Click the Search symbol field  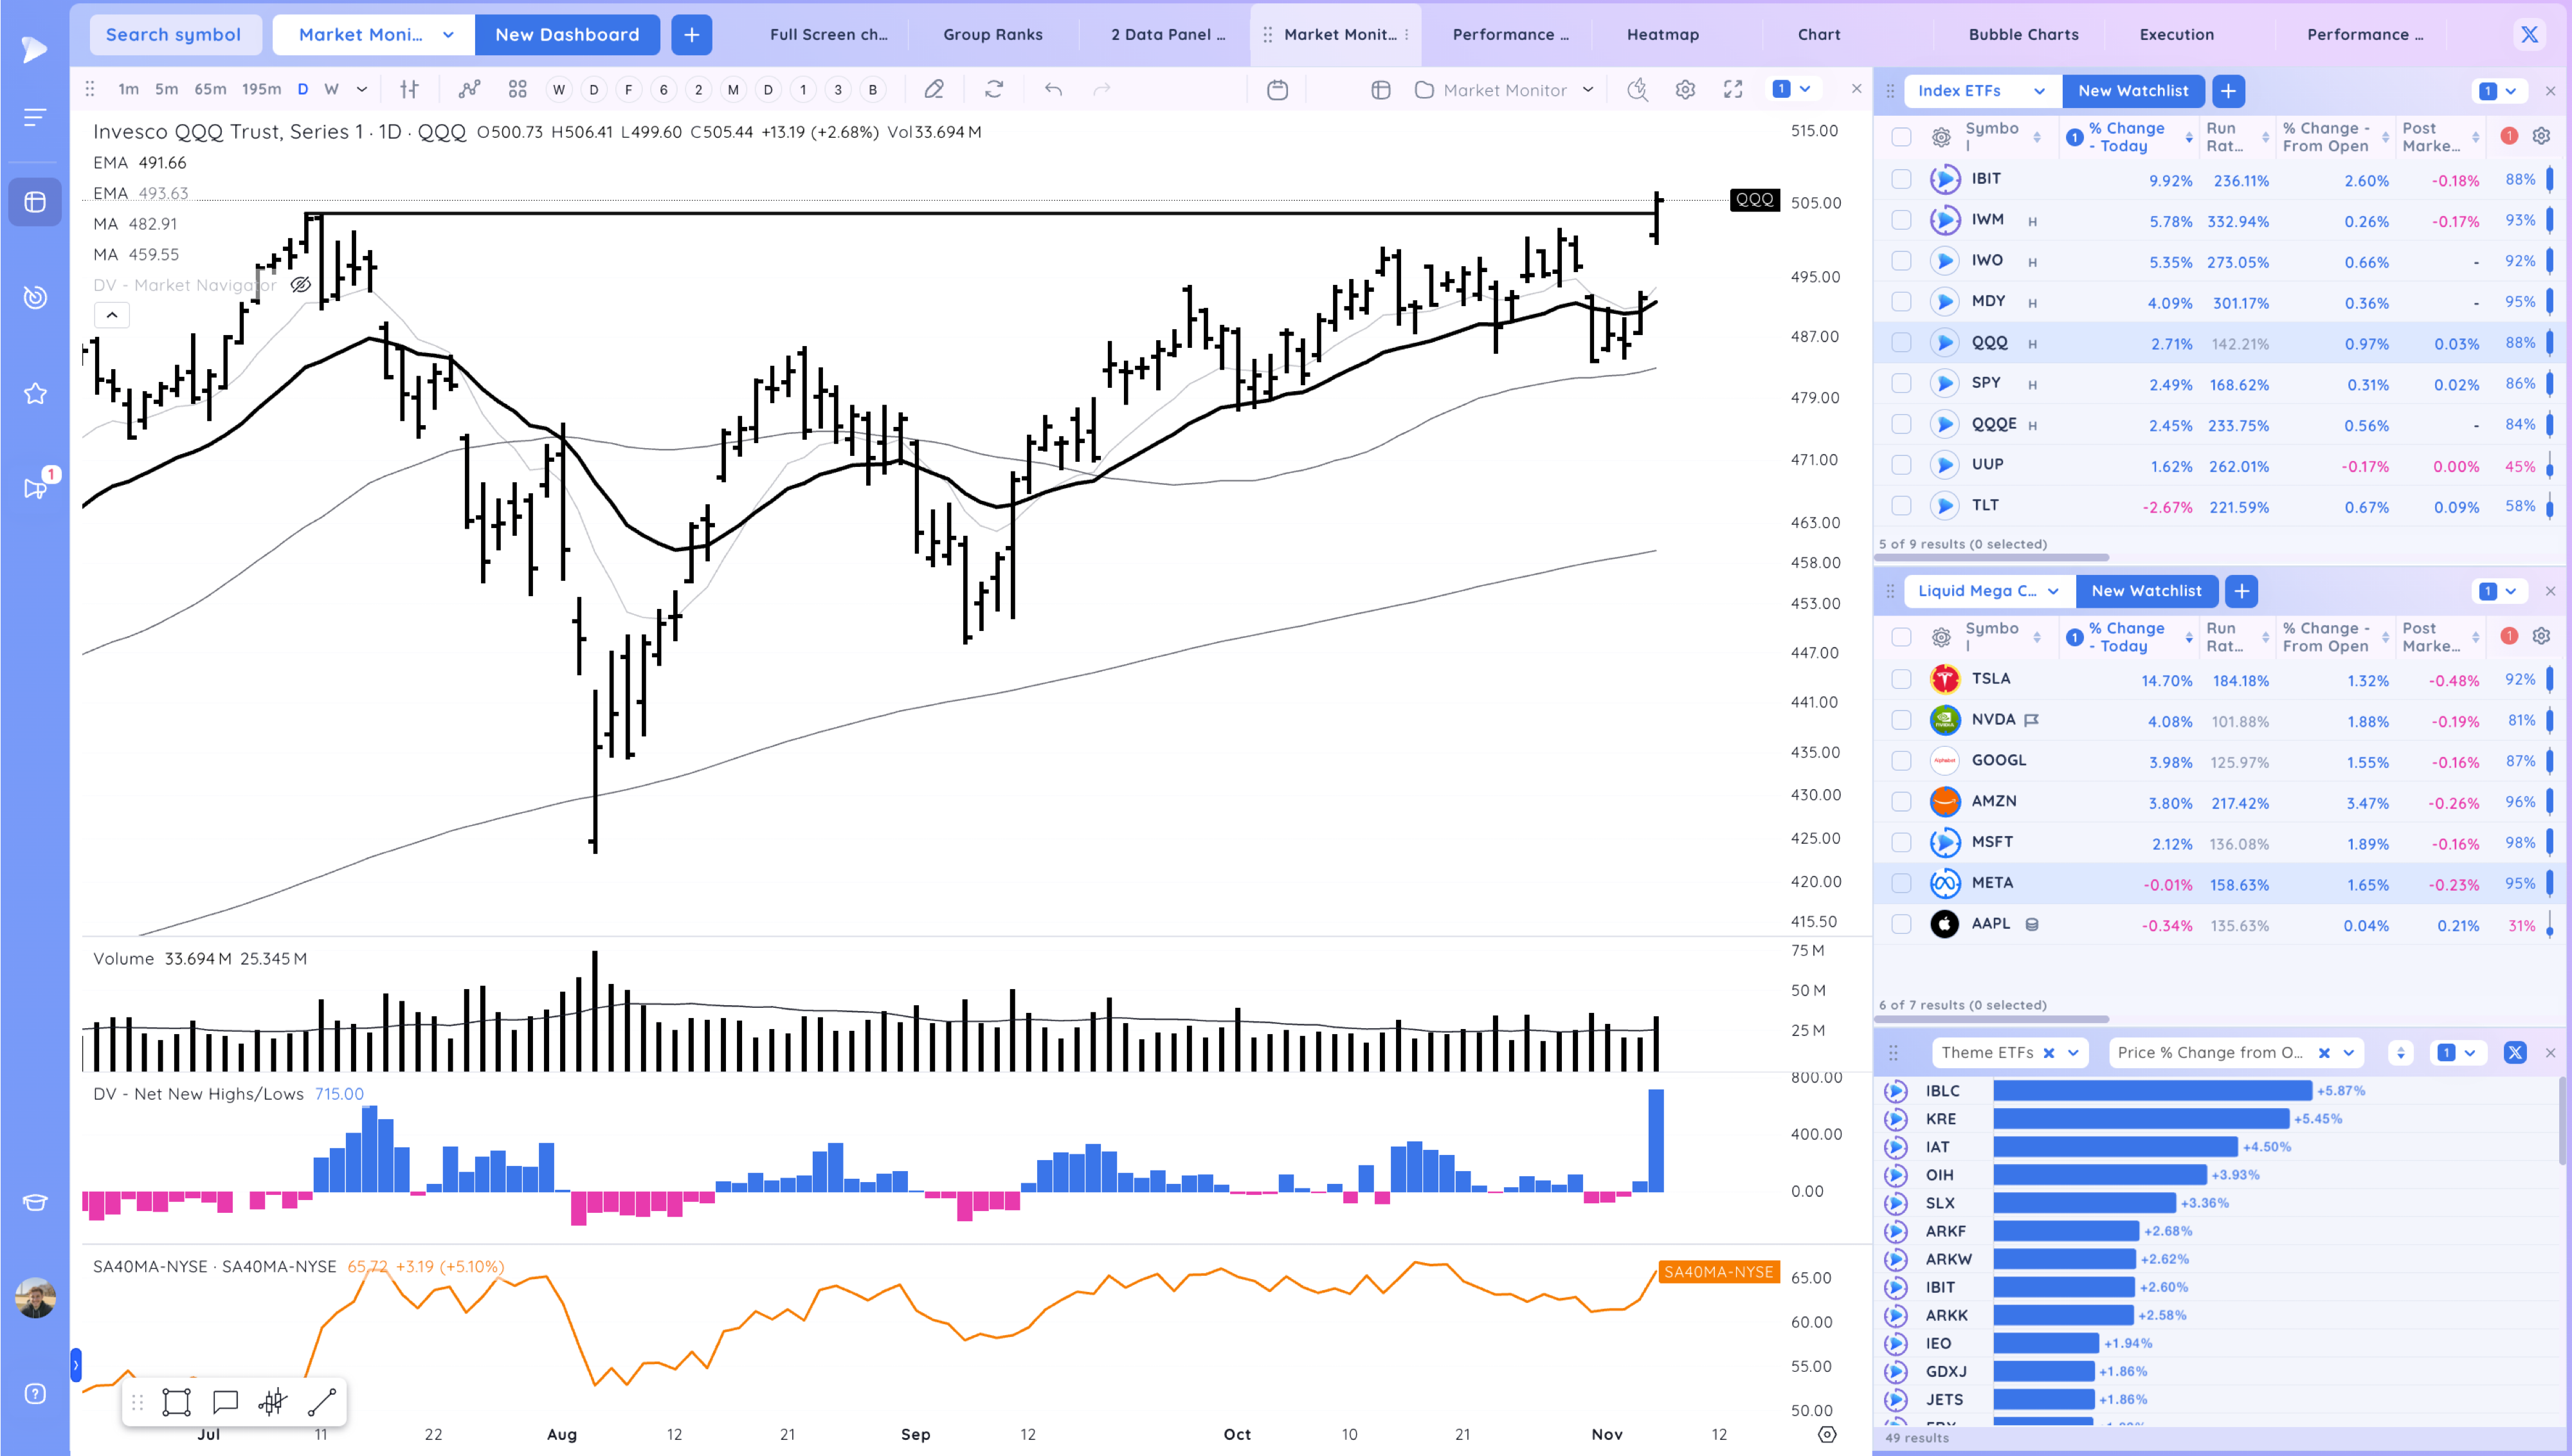click(174, 35)
